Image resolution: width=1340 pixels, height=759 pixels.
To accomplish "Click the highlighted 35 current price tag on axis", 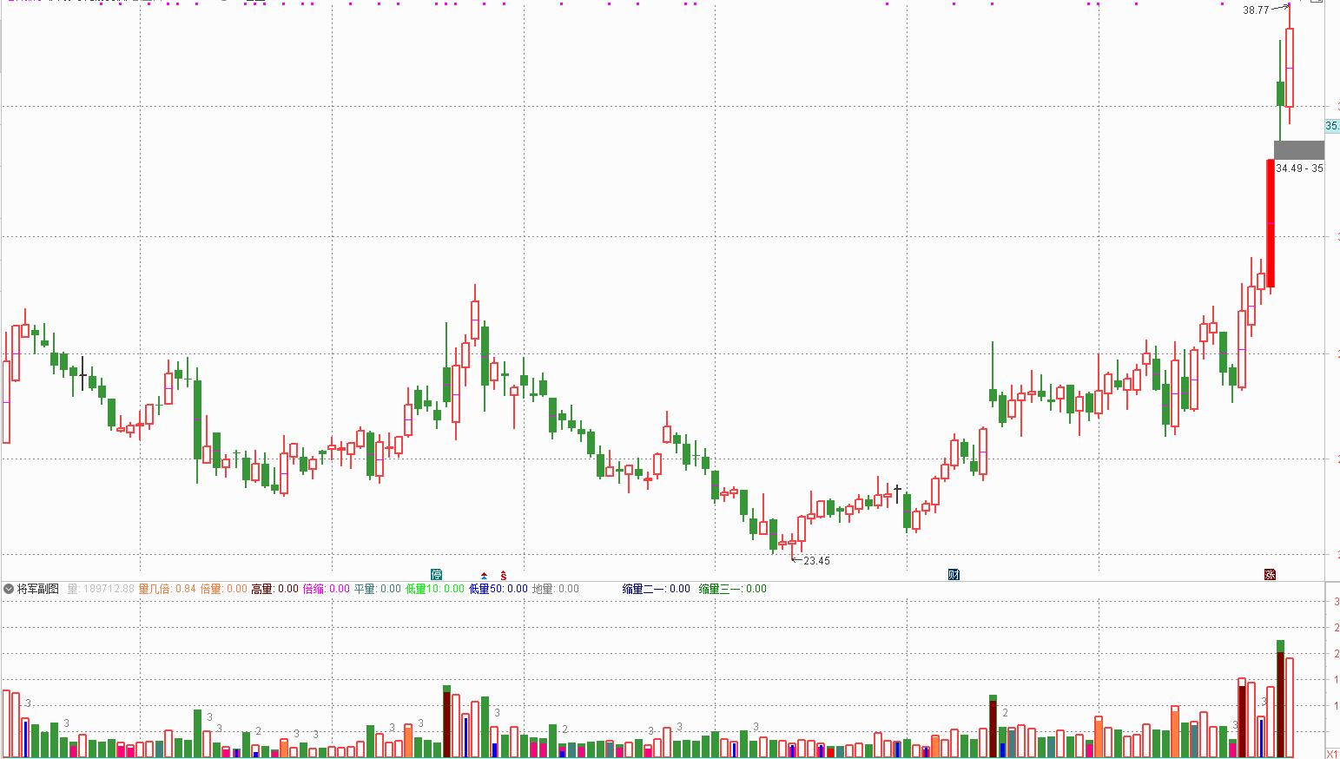I will [x=1332, y=126].
